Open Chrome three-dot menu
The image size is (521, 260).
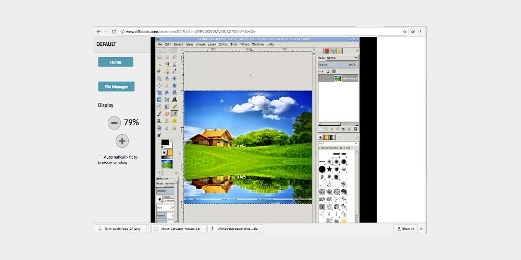click(x=420, y=32)
